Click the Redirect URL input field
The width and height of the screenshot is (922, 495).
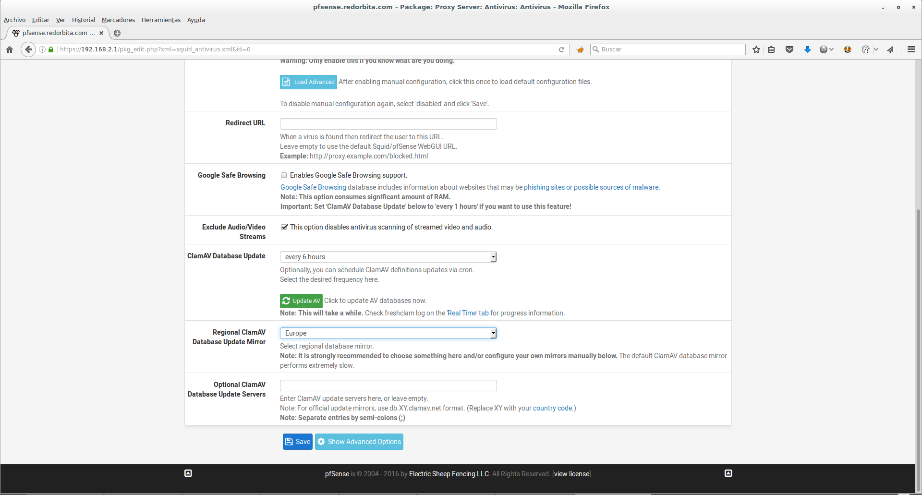pos(388,124)
